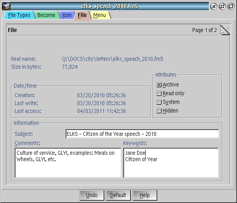Click the Default button
Screen dimensions: 237x203
pyautogui.click(x=118, y=195)
